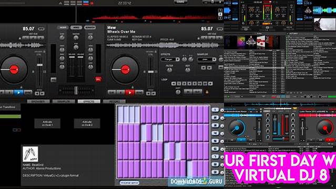Click the blue play button on left deck
Viewport: 336px width, 189px height.
click(18, 93)
